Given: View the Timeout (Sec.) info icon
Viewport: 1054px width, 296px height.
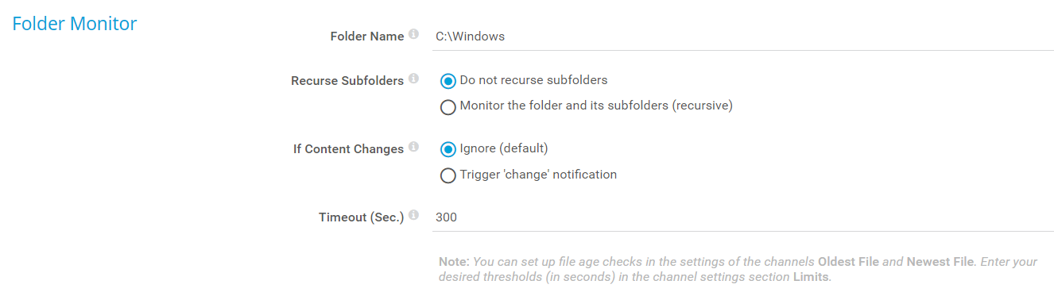Looking at the screenshot, I should (413, 216).
